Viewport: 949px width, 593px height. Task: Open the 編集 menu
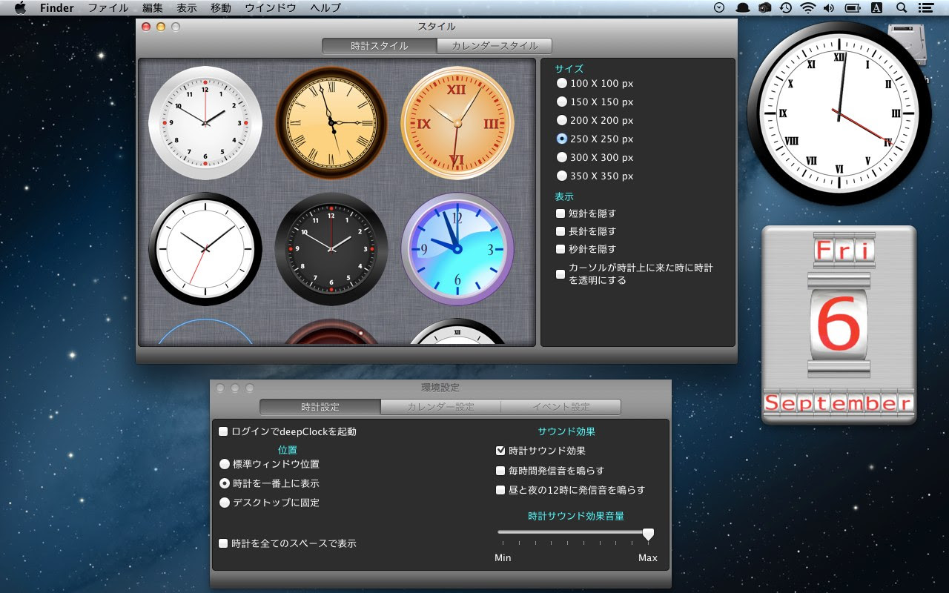click(153, 8)
